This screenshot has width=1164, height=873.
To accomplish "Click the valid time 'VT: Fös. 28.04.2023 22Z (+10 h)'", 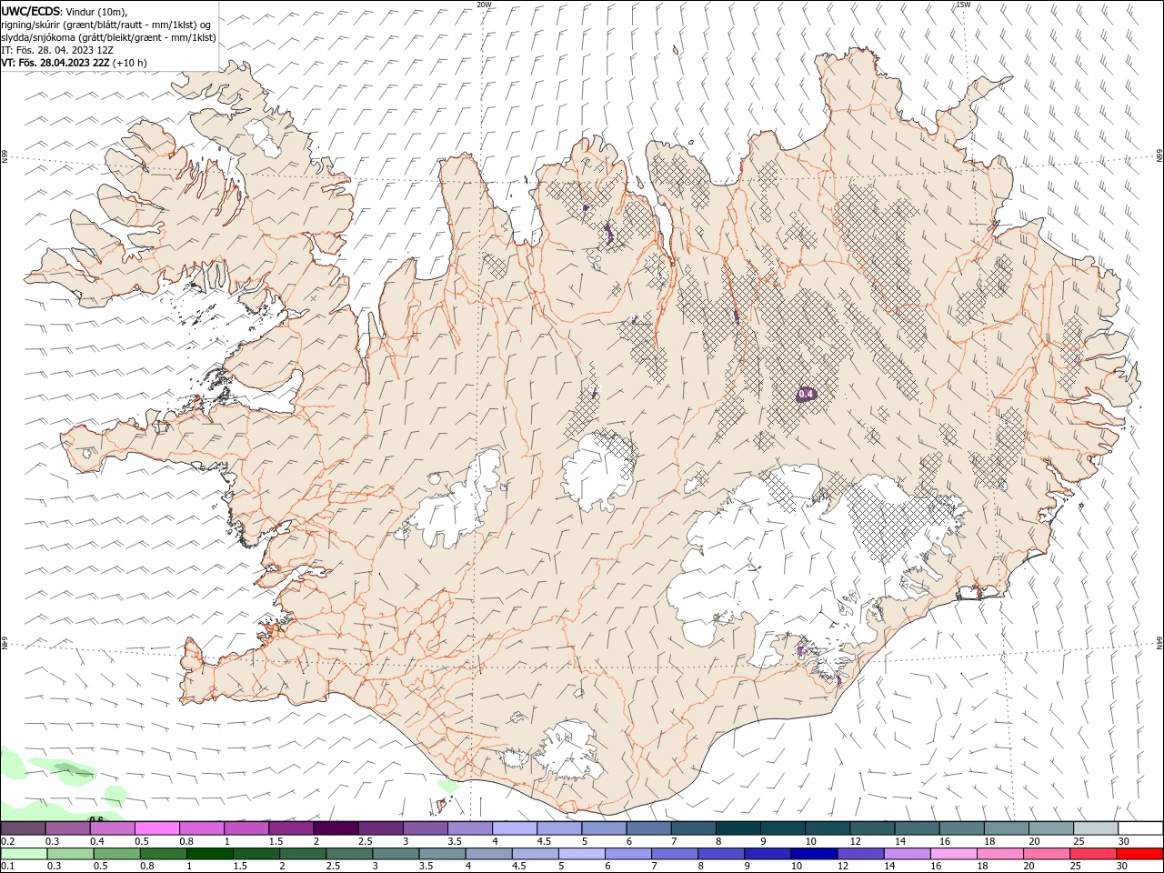I will pos(74,63).
